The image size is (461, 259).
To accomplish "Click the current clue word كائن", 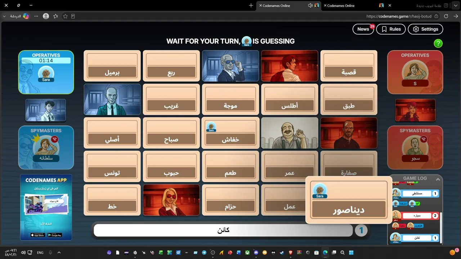I will point(223,230).
